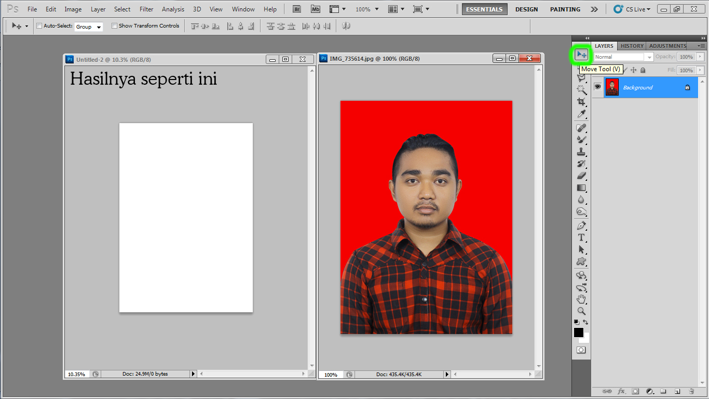
Task: Check Show Transform Controls
Action: 114,25
